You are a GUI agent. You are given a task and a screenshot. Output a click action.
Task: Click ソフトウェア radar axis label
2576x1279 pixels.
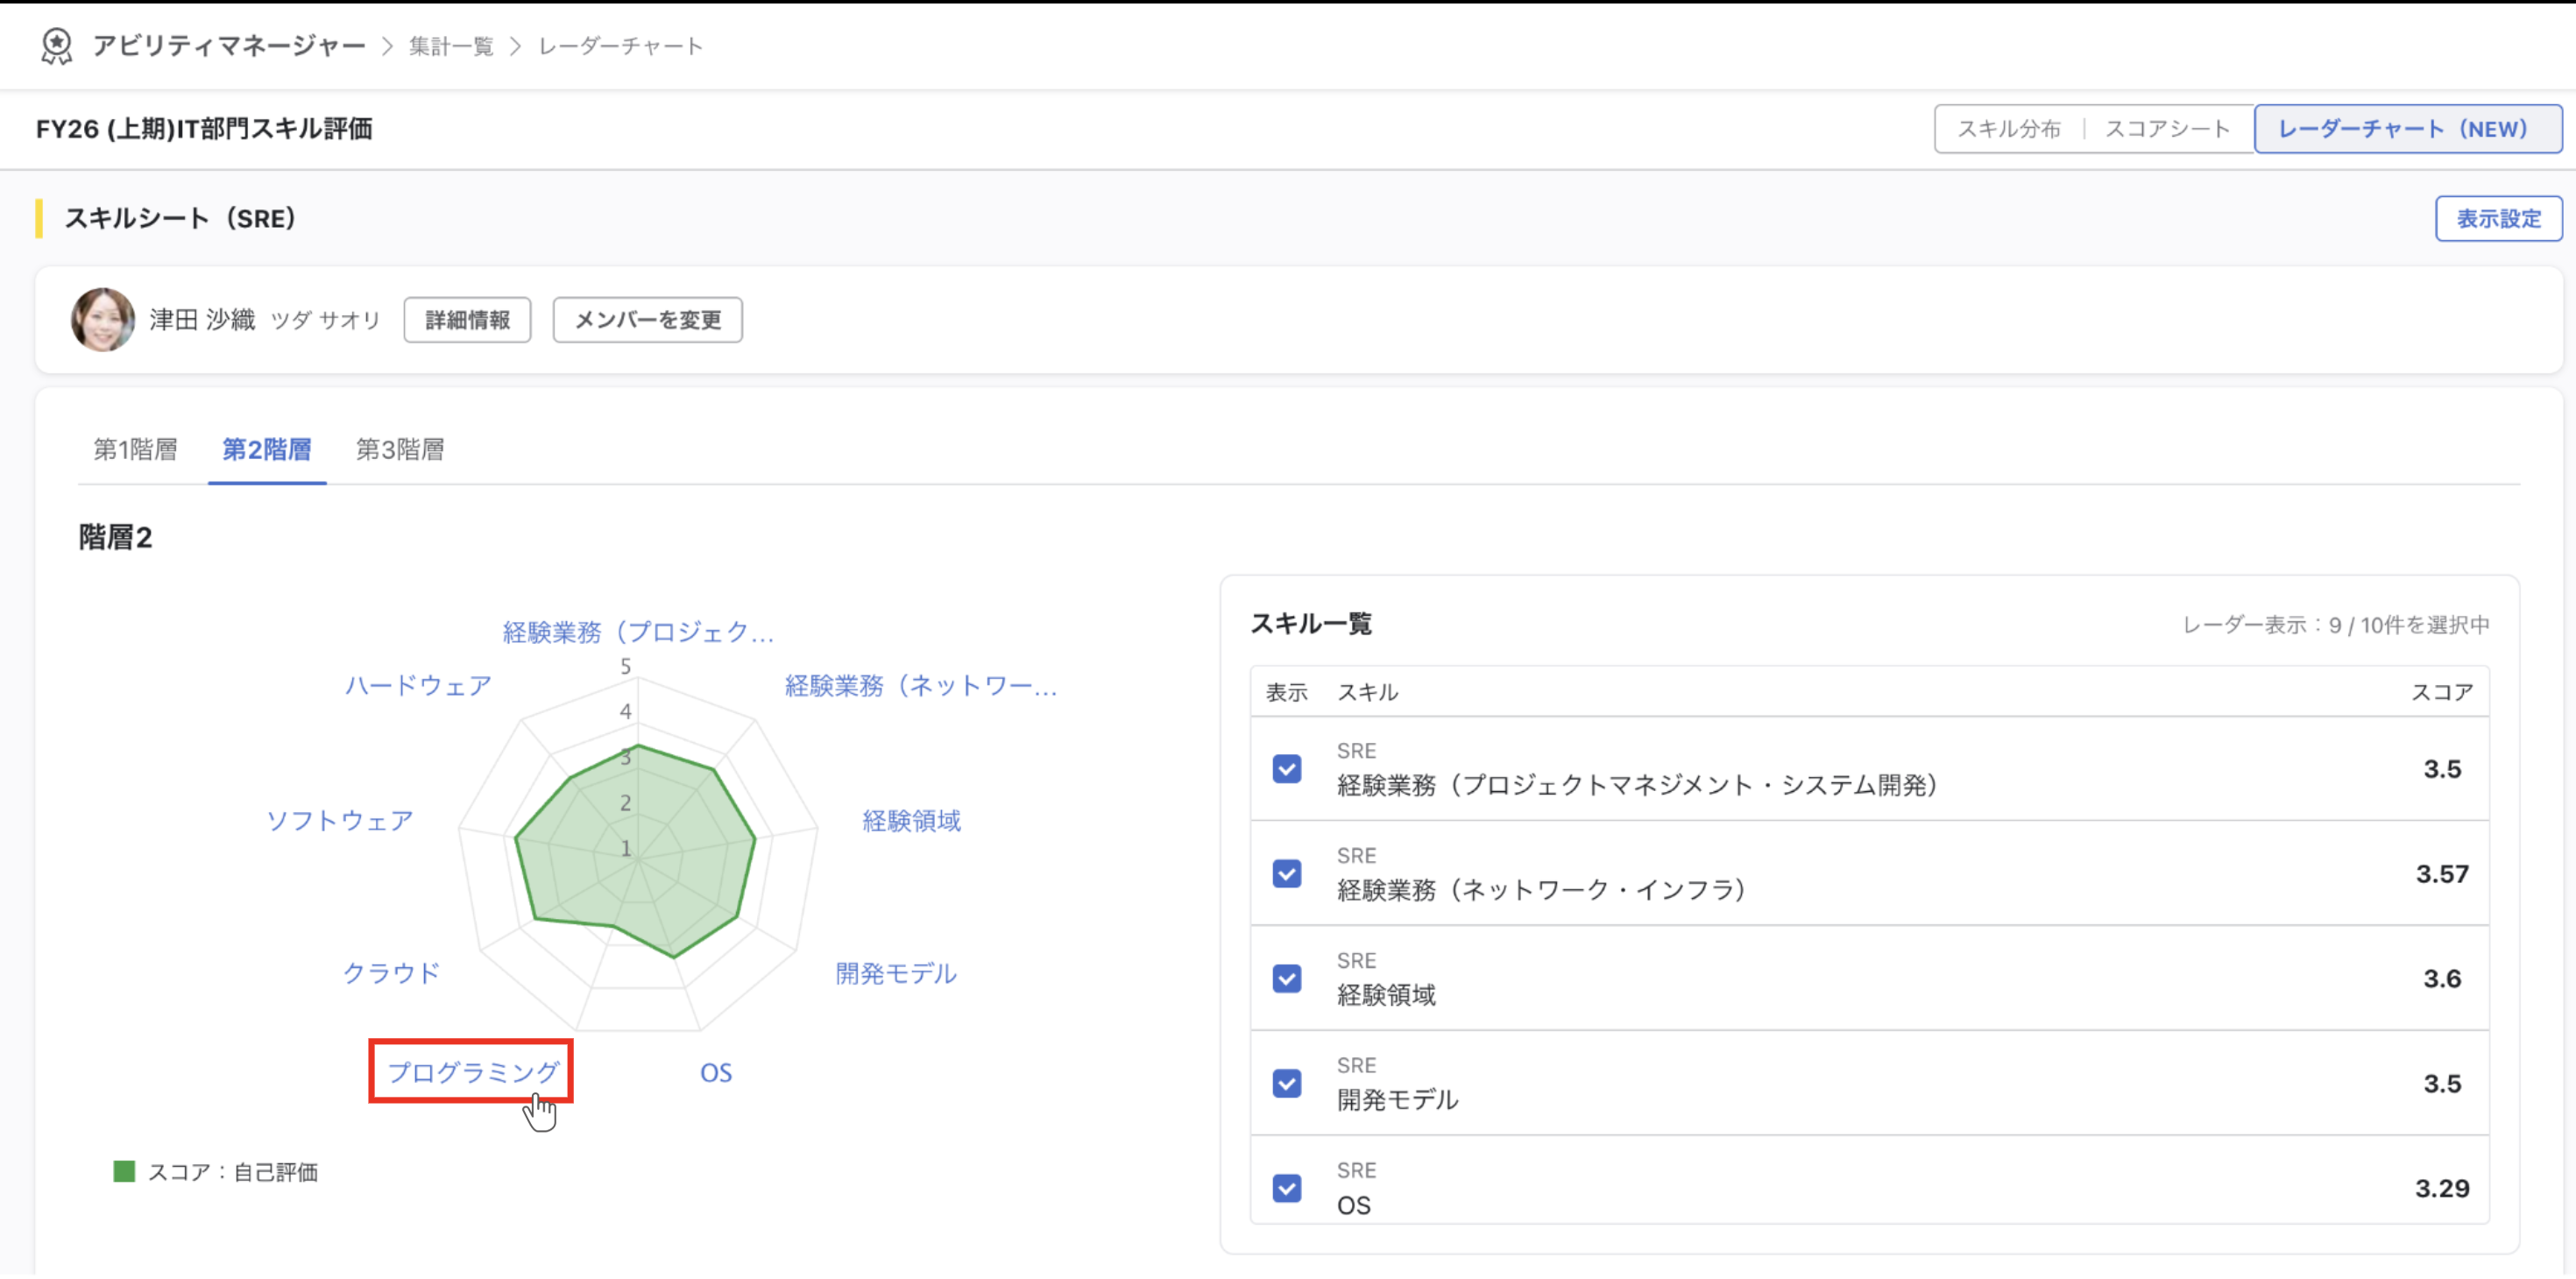click(x=339, y=821)
